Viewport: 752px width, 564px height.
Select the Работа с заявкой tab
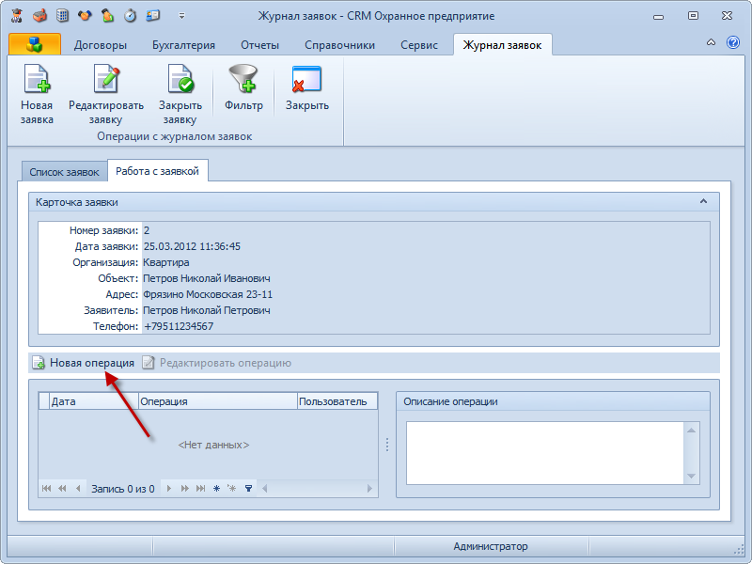click(157, 171)
